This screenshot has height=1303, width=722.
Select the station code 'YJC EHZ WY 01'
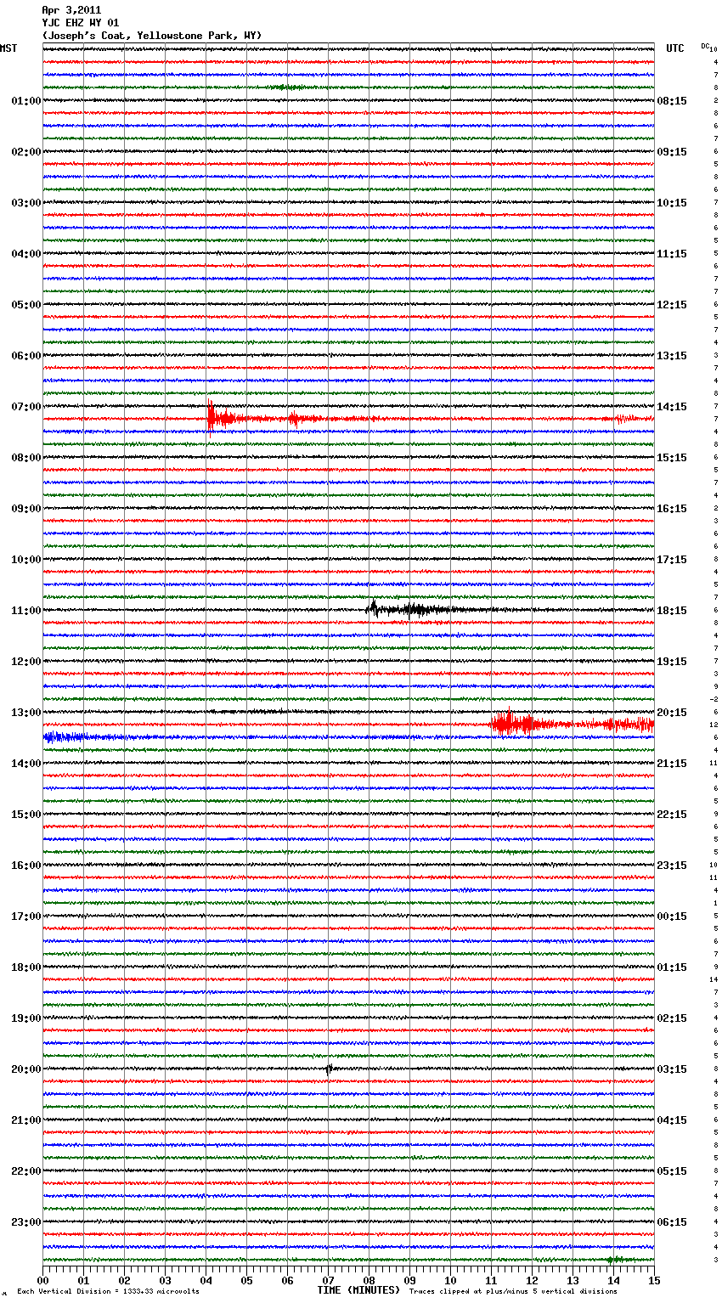click(81, 23)
